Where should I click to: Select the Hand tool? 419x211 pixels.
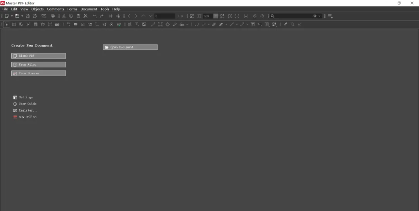pyautogui.click(x=43, y=24)
